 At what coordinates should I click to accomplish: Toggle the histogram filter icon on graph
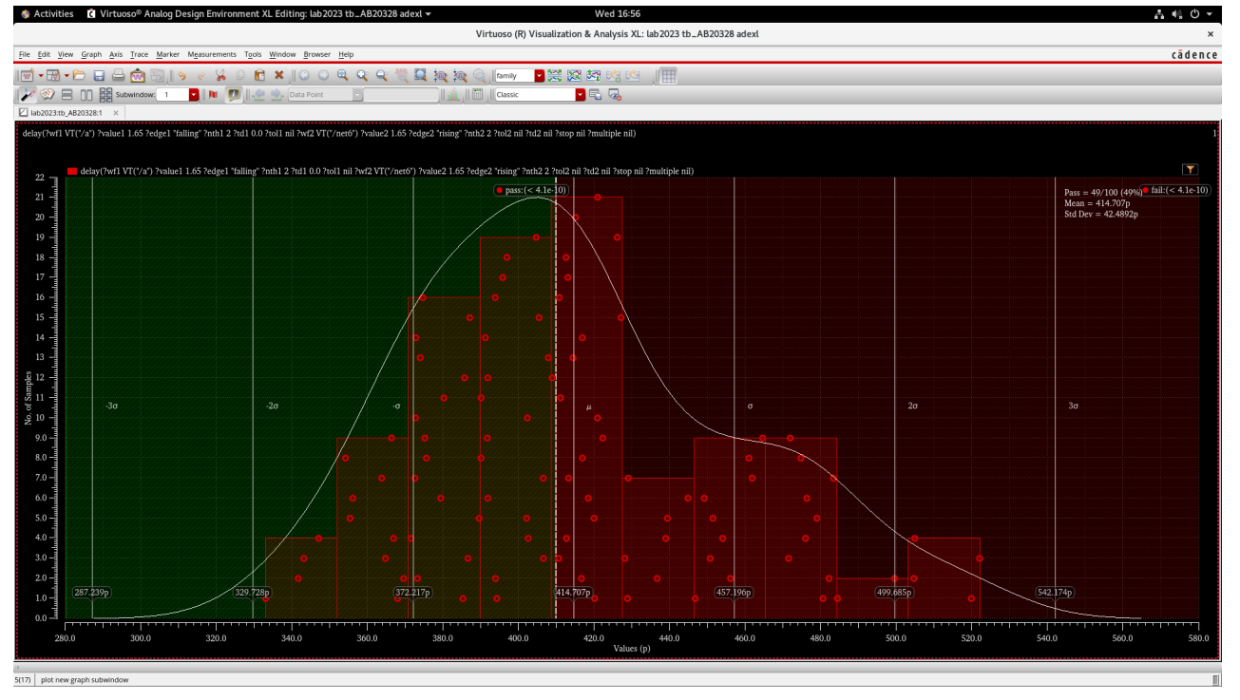point(1190,170)
